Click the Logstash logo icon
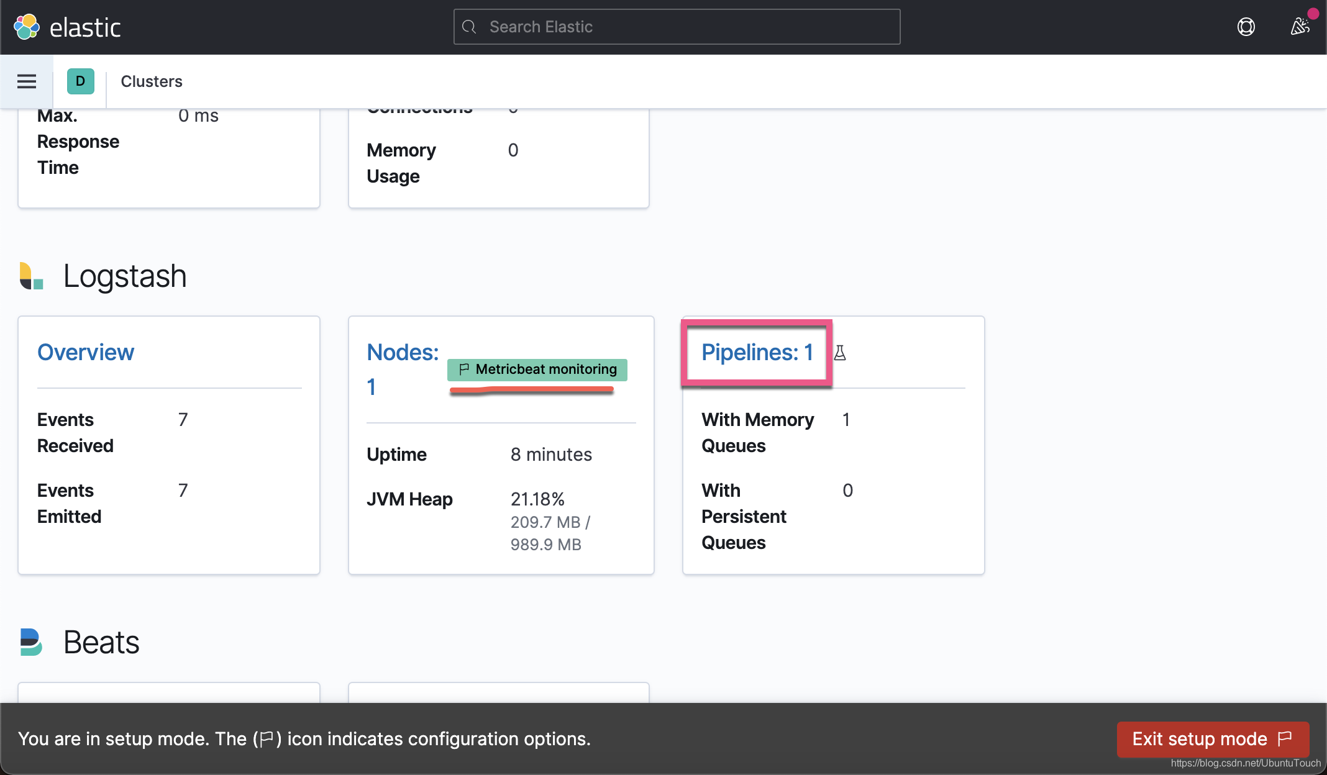The width and height of the screenshot is (1327, 775). click(31, 276)
